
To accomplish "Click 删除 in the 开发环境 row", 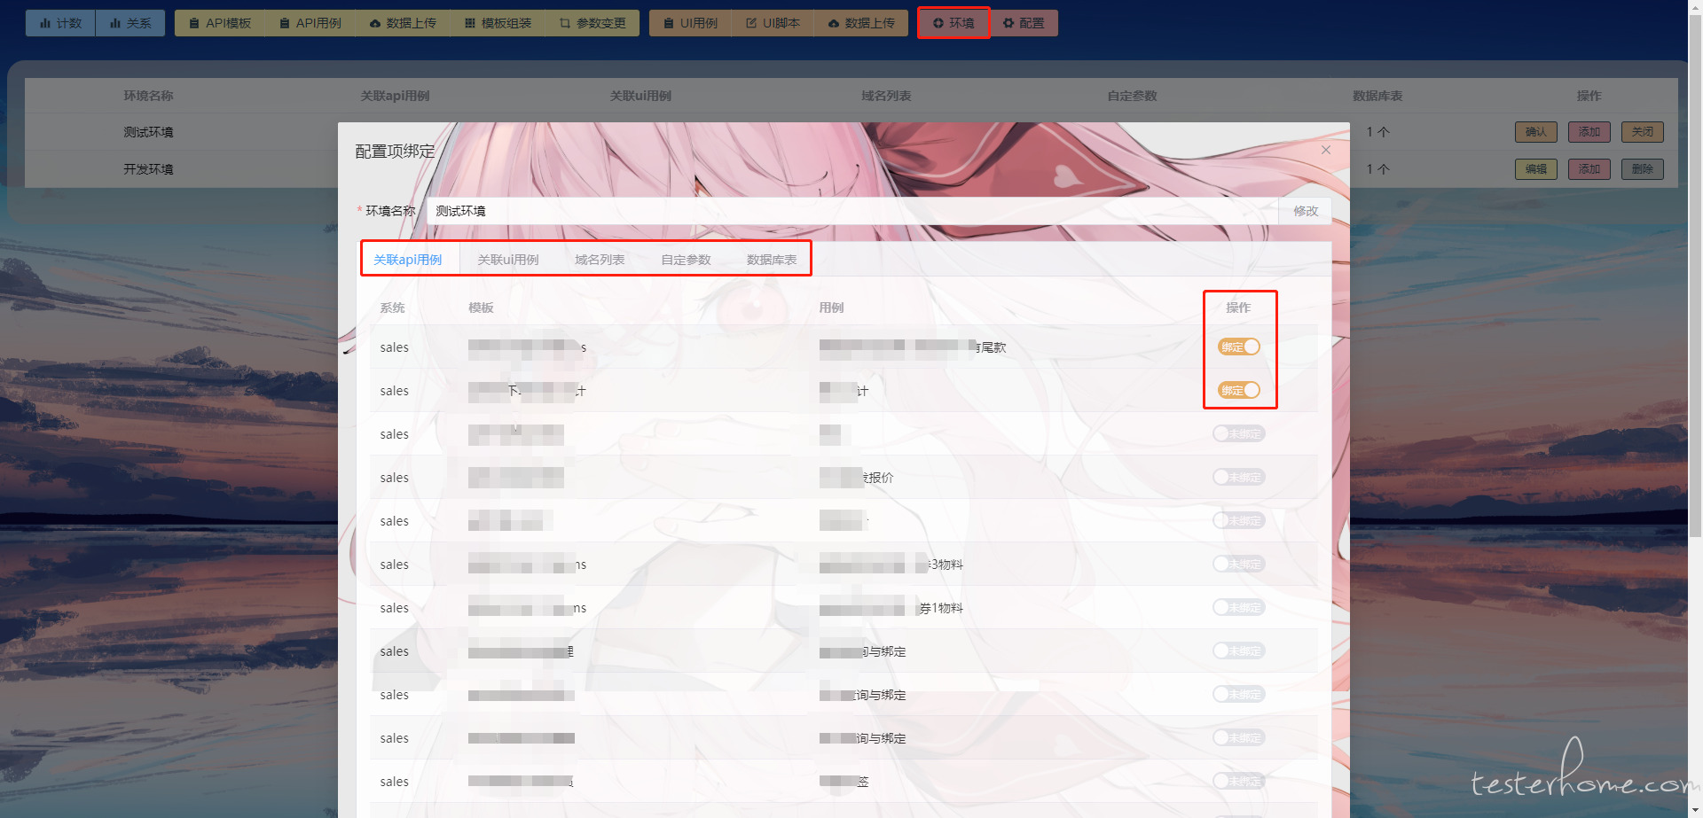I will point(1643,169).
